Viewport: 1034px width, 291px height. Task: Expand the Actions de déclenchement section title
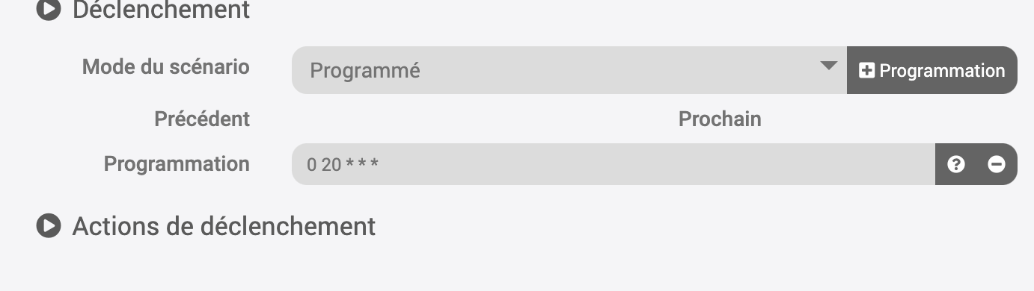click(224, 225)
